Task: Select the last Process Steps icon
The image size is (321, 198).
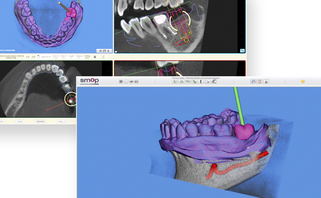Action: point(214,82)
